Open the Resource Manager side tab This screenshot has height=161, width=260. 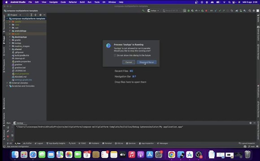pos(4,23)
